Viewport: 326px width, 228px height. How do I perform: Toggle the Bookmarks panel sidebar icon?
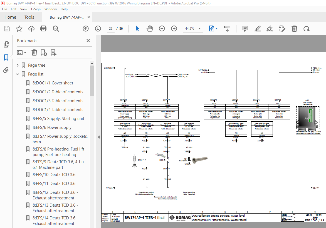coord(6,57)
